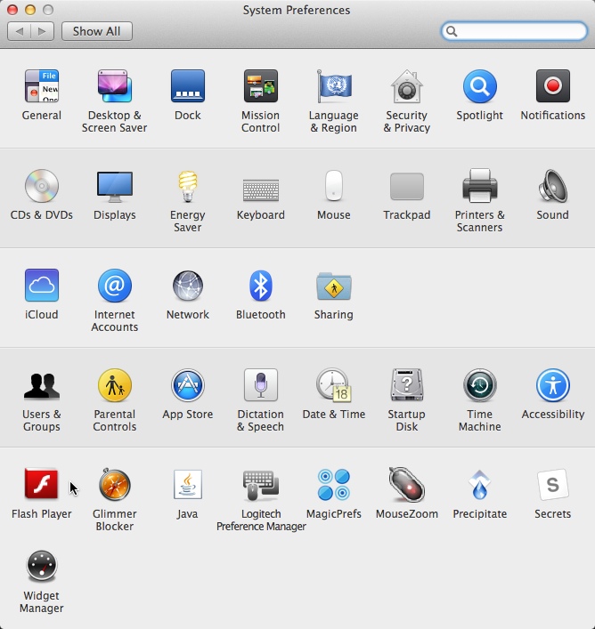This screenshot has height=629, width=595.
Task: Click the gray zoom window button
Action: 48,10
